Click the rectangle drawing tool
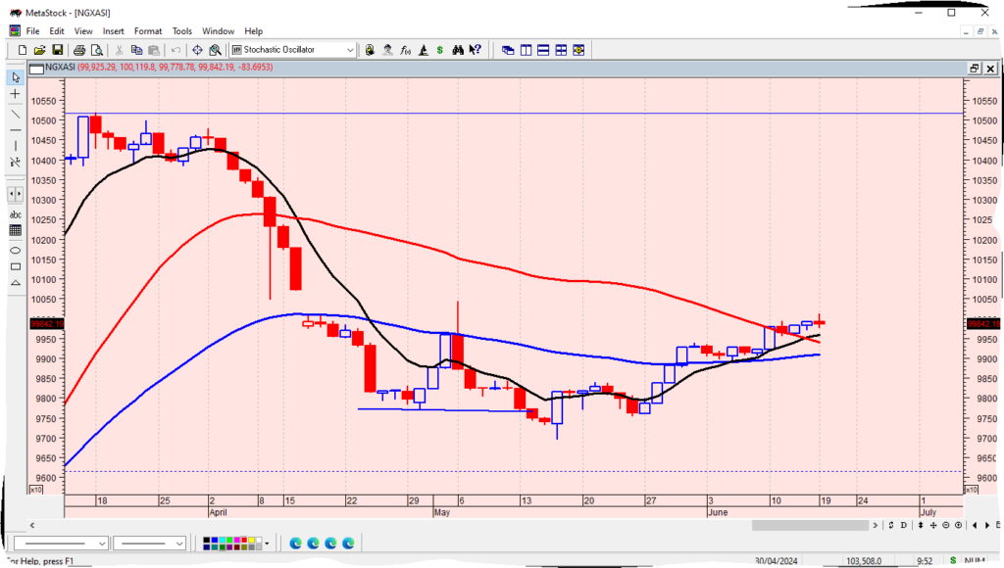 pos(15,265)
